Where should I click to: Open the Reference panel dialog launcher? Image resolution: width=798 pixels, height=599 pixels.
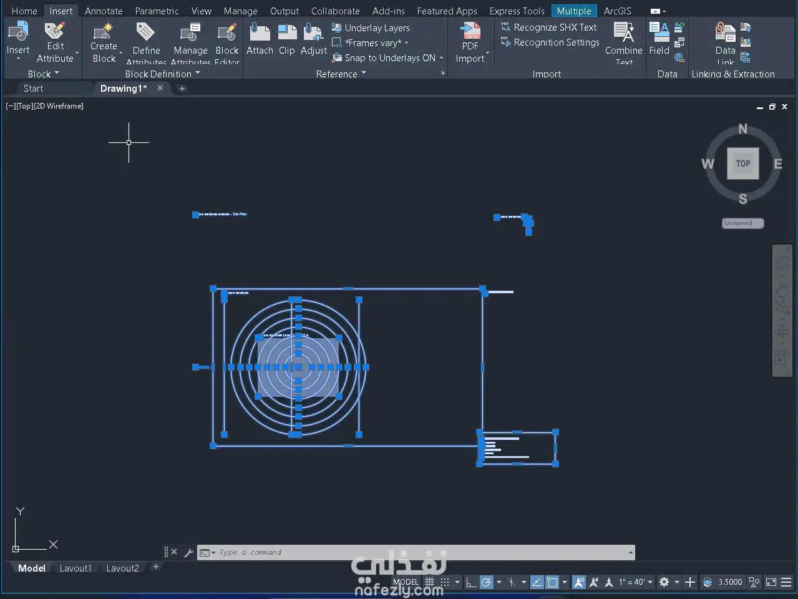point(443,74)
